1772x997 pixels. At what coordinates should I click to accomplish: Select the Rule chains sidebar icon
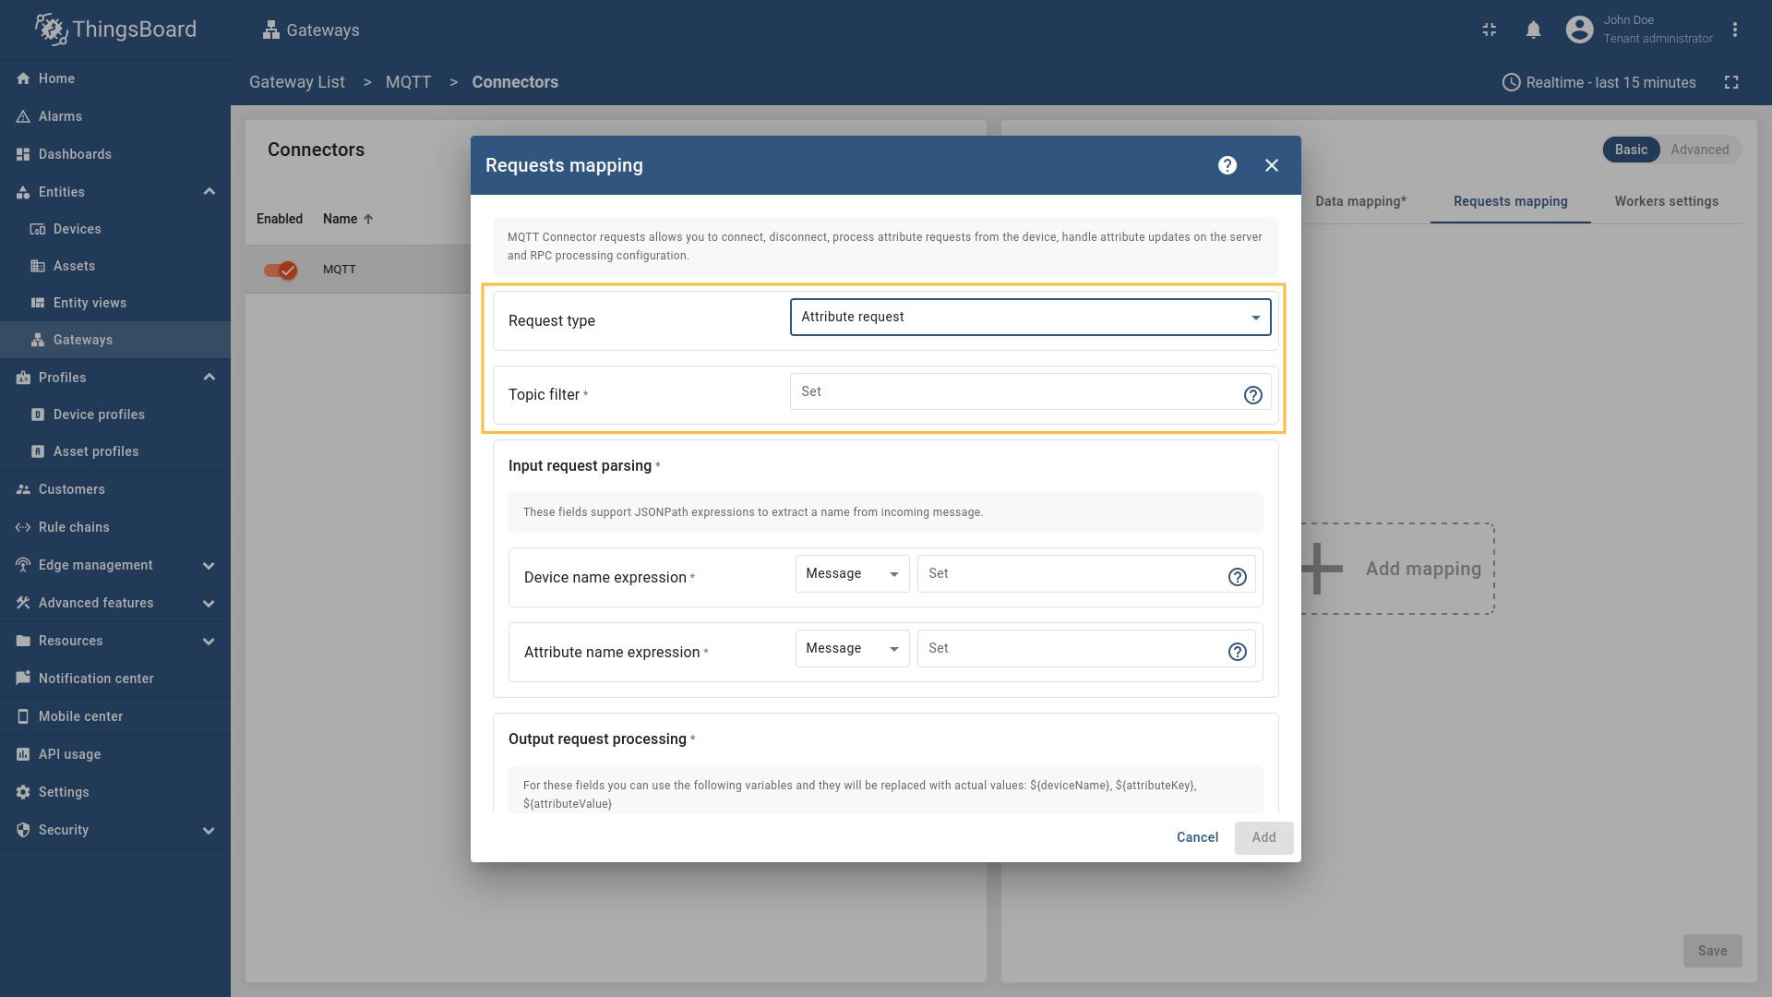(x=24, y=527)
